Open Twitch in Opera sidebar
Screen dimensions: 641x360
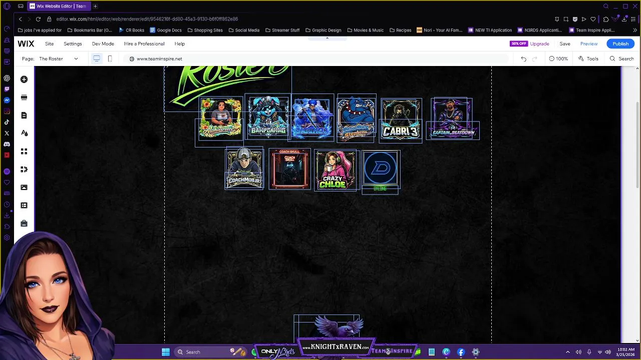point(7,89)
